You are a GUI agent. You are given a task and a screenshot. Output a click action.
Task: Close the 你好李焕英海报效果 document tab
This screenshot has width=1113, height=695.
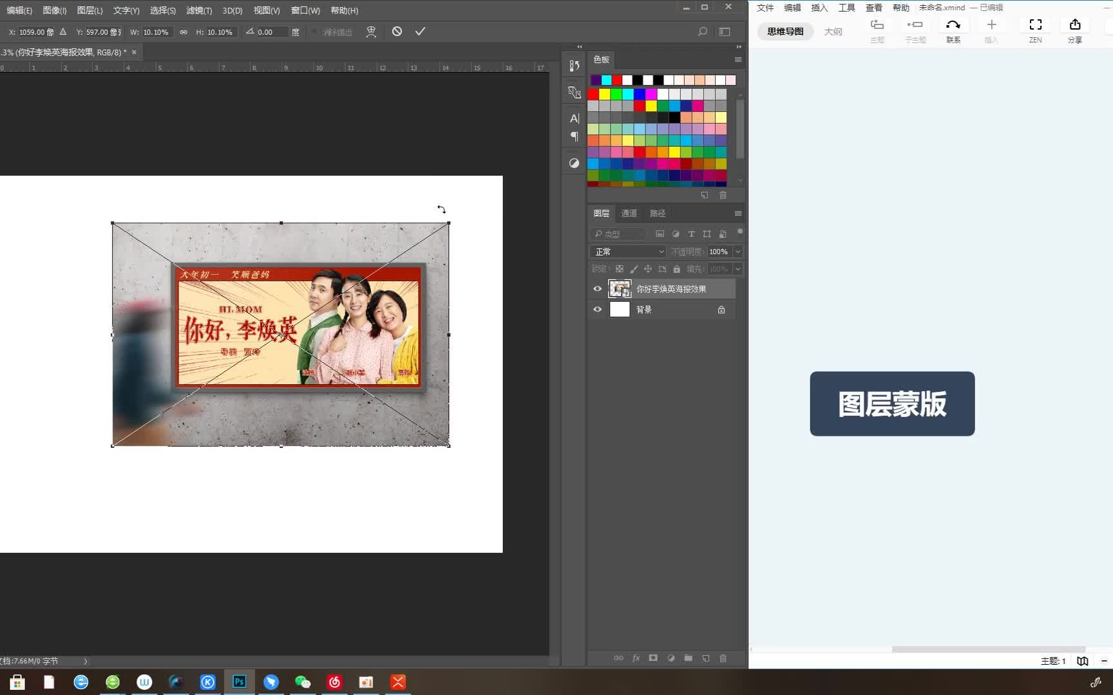(x=134, y=52)
